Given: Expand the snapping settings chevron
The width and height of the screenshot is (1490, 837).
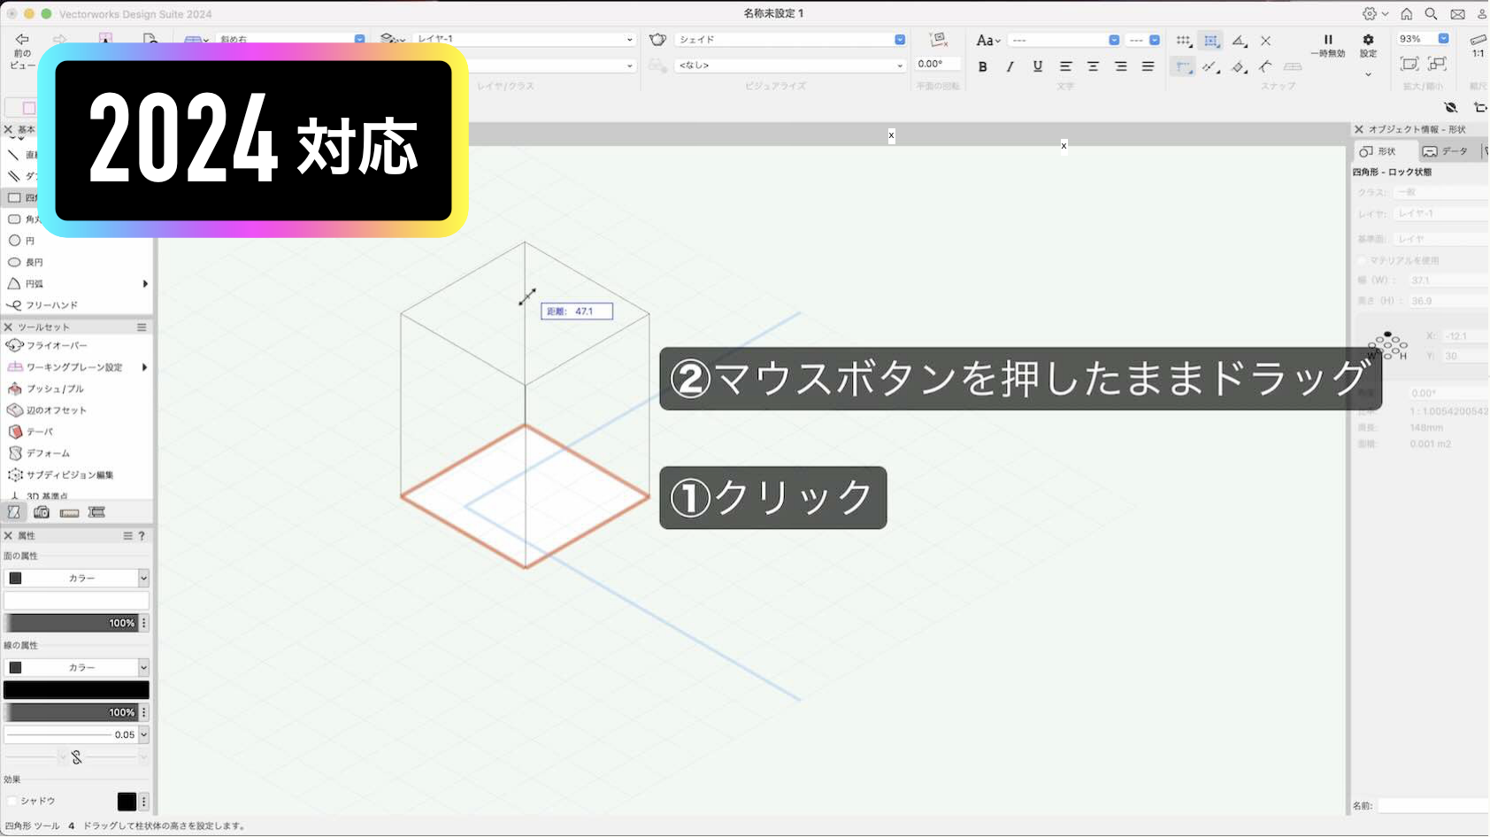Looking at the screenshot, I should point(1368,74).
